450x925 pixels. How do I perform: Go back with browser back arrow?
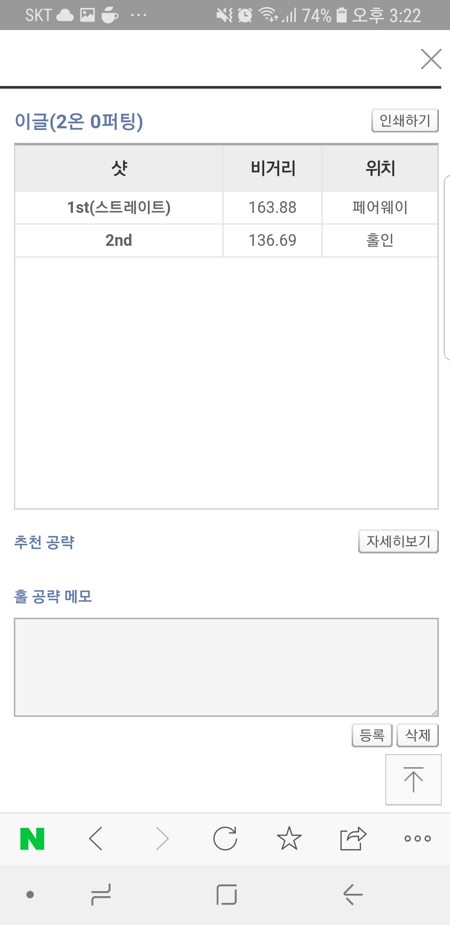(96, 838)
